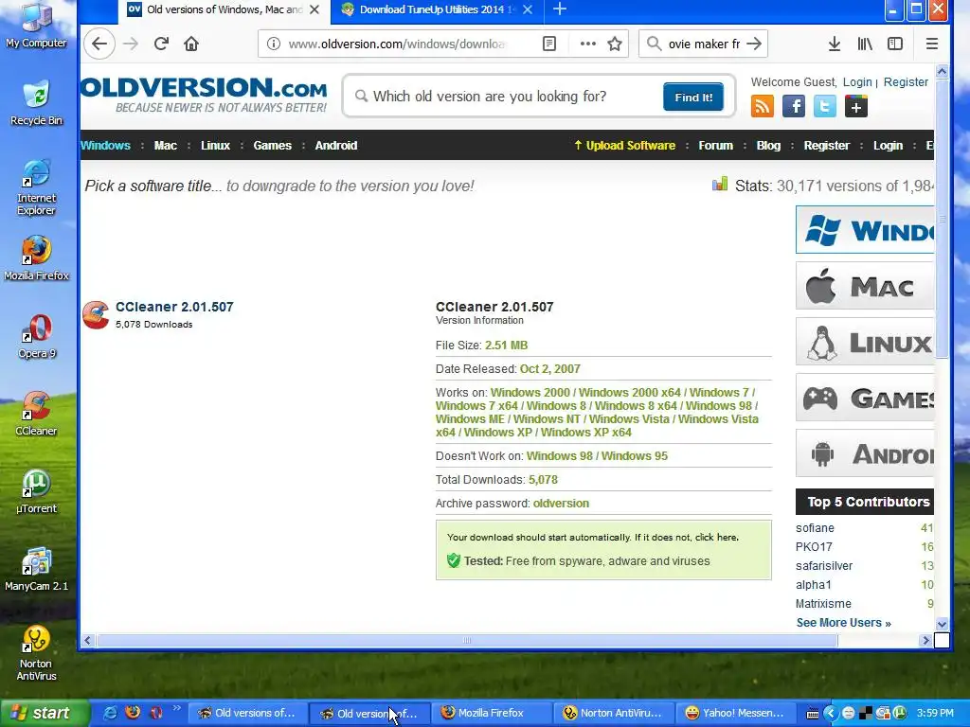
Task: Launch ManyCam 2.1 desktop shortcut
Action: 36,569
